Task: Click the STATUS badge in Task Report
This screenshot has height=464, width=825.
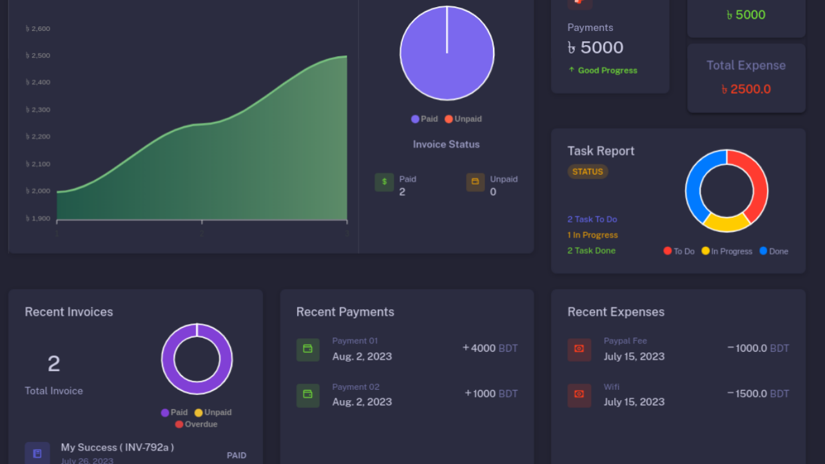Action: [x=587, y=171]
